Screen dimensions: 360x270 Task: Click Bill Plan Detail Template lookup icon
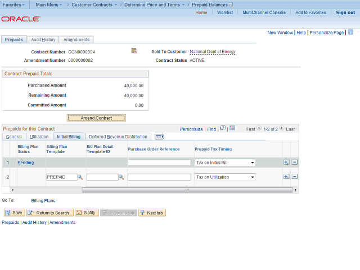[121, 177]
